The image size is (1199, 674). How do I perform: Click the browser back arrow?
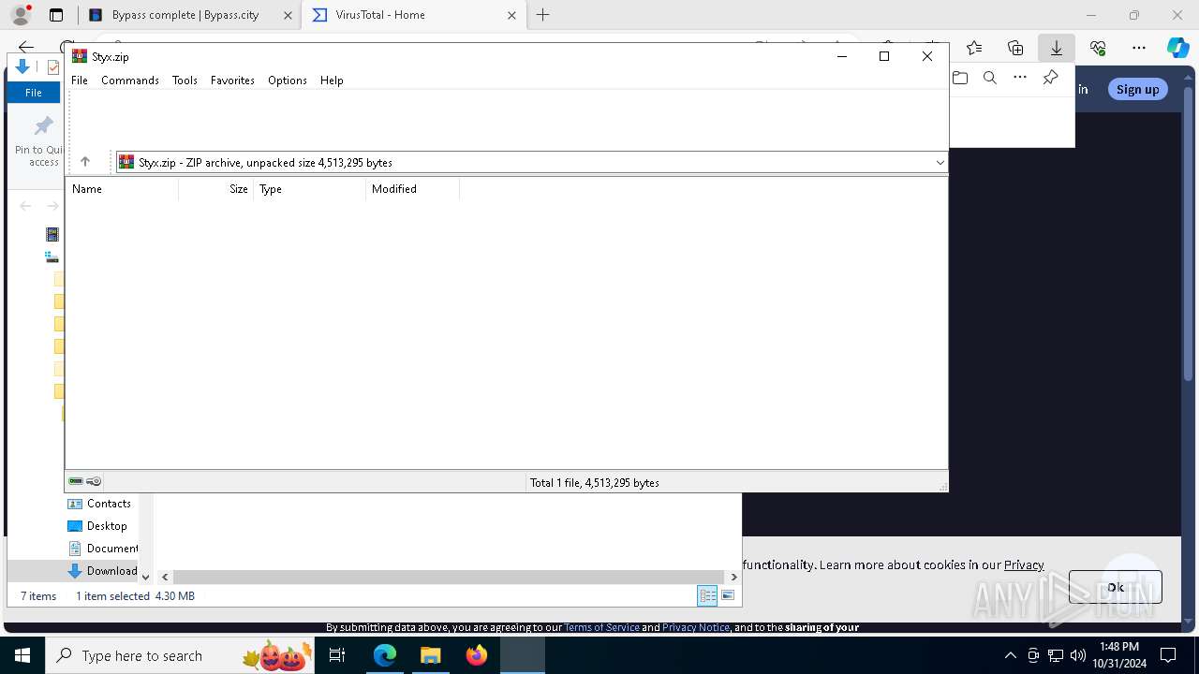tap(26, 47)
